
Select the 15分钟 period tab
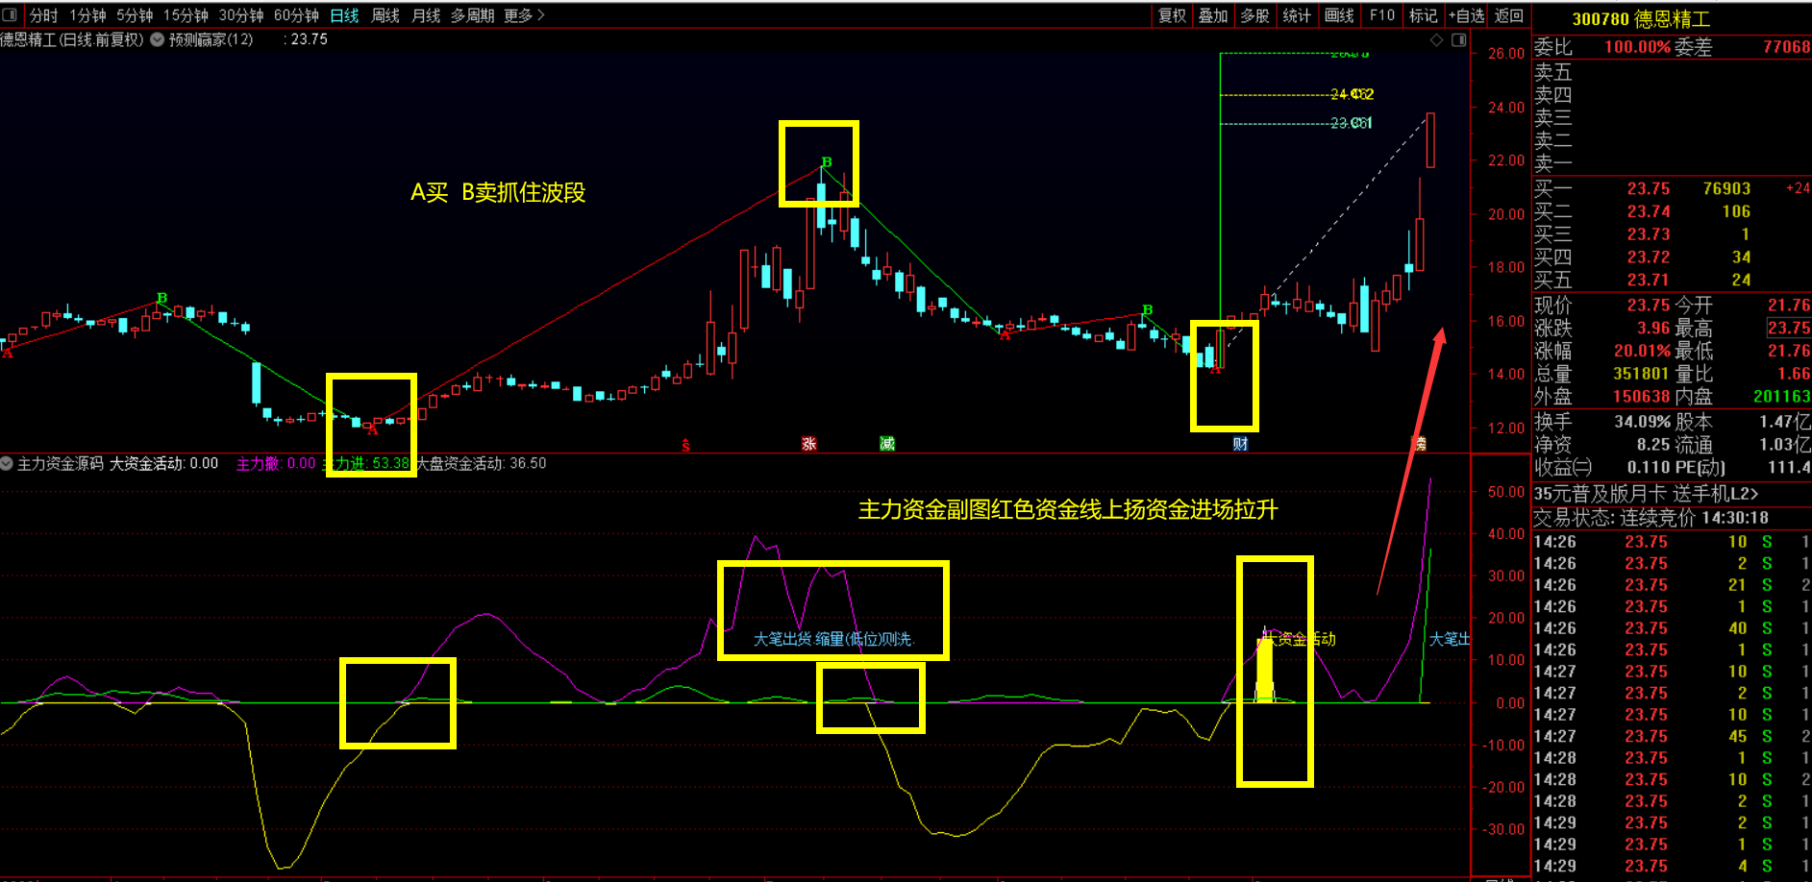pyautogui.click(x=186, y=15)
